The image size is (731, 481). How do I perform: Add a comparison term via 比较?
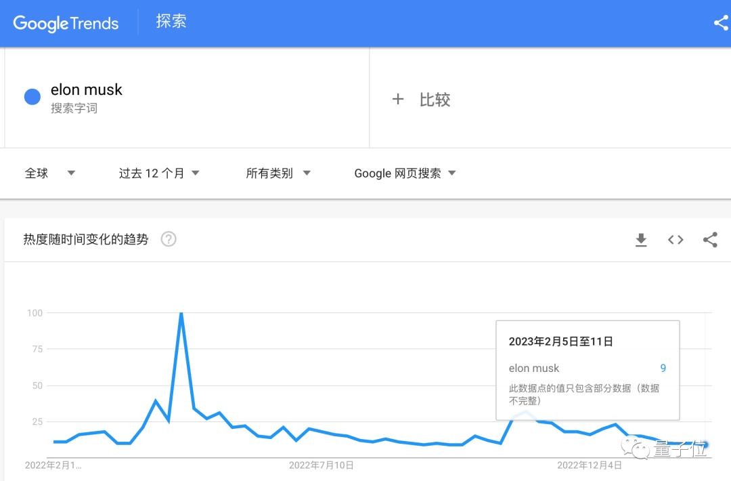click(435, 100)
